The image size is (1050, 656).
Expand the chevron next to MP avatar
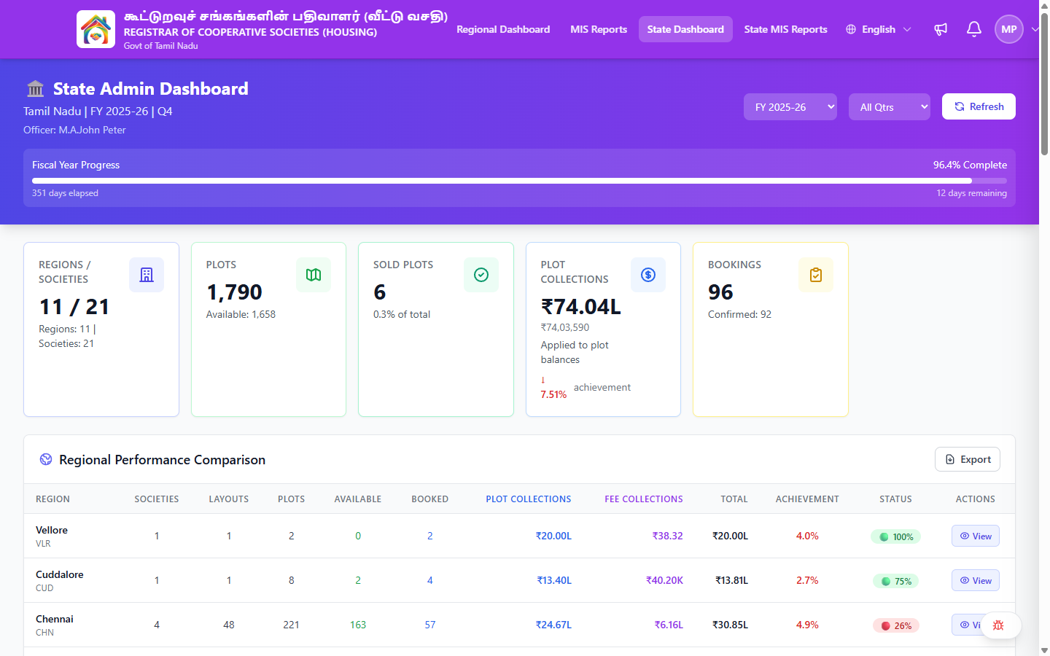(1035, 29)
